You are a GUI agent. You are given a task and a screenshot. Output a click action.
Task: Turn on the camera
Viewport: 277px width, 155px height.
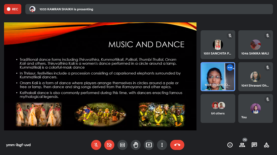pyautogui.click(x=109, y=145)
